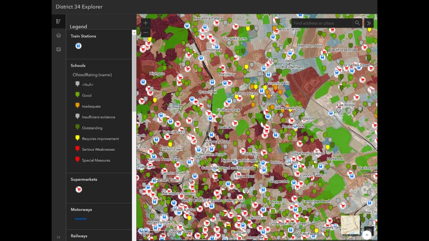Click the Special Measures red legend marker
Image resolution: width=429 pixels, height=241 pixels.
77,160
